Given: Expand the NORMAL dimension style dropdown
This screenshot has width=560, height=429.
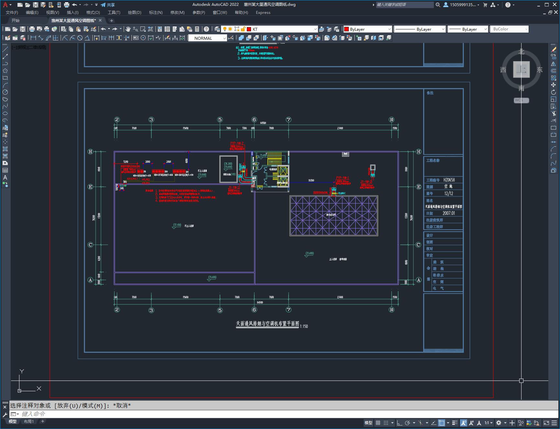Looking at the screenshot, I should [208, 38].
